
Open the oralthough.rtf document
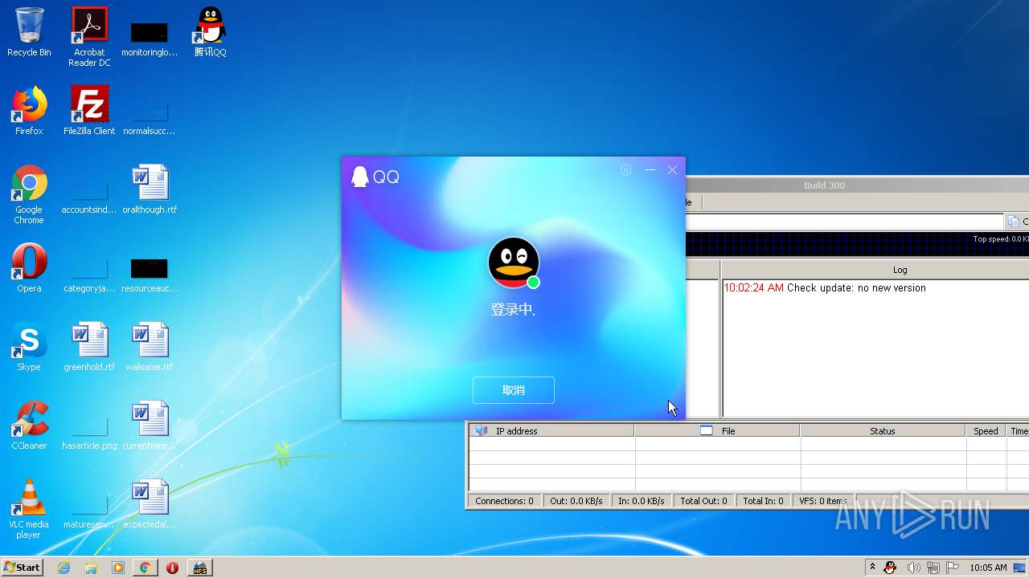pyautogui.click(x=150, y=189)
